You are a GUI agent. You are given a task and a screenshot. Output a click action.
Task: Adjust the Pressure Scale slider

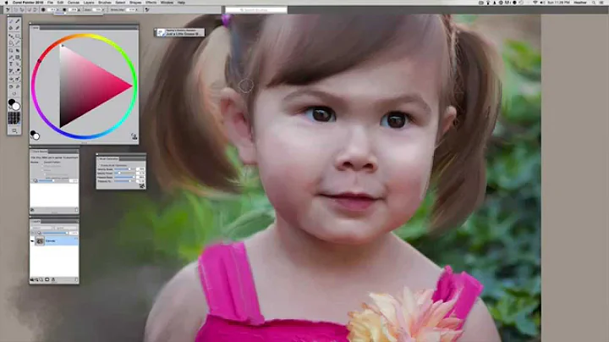(124, 177)
